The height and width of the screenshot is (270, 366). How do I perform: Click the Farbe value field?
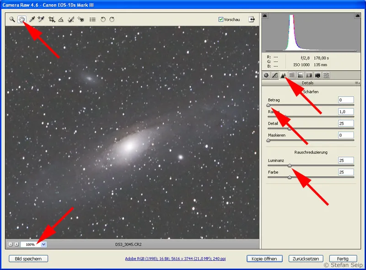coord(346,172)
